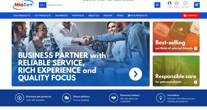Click the Innovative lightbulb icon
207x110 pixels.
click(161, 98)
